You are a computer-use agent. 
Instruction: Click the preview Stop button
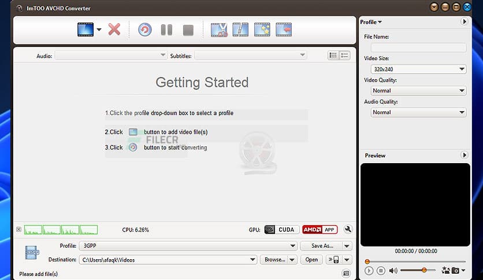click(x=381, y=271)
